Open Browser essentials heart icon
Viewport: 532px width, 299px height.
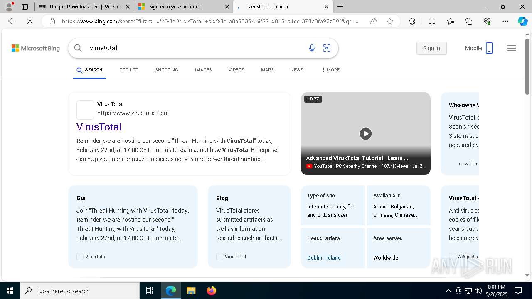pos(487,21)
